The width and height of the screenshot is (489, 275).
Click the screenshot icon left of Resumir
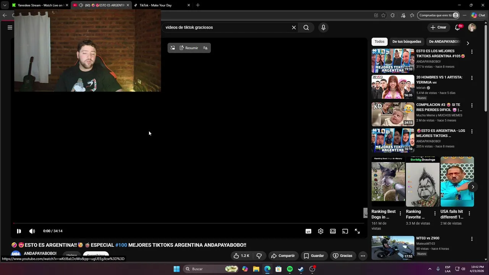point(173,48)
